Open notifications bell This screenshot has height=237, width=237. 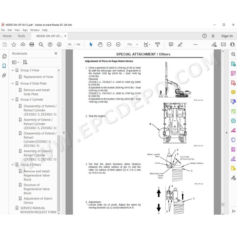[213, 36]
